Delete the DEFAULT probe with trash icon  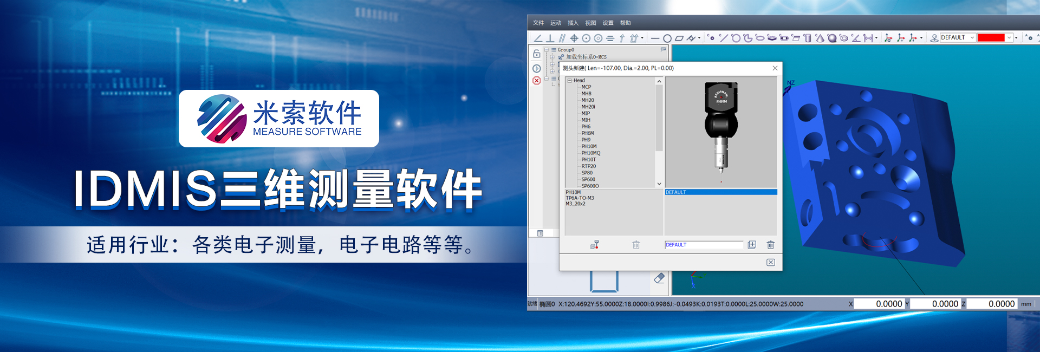click(771, 245)
